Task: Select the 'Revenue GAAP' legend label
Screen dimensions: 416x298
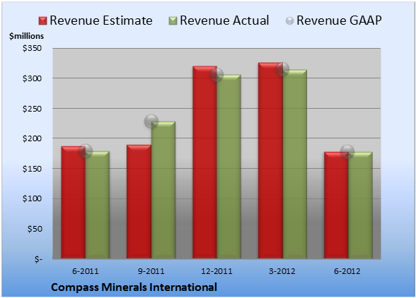Action: tap(339, 20)
